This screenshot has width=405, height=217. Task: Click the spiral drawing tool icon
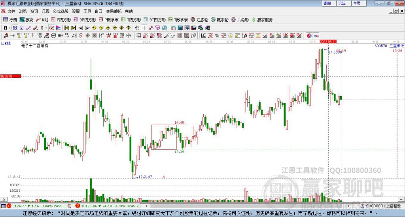[40, 35]
